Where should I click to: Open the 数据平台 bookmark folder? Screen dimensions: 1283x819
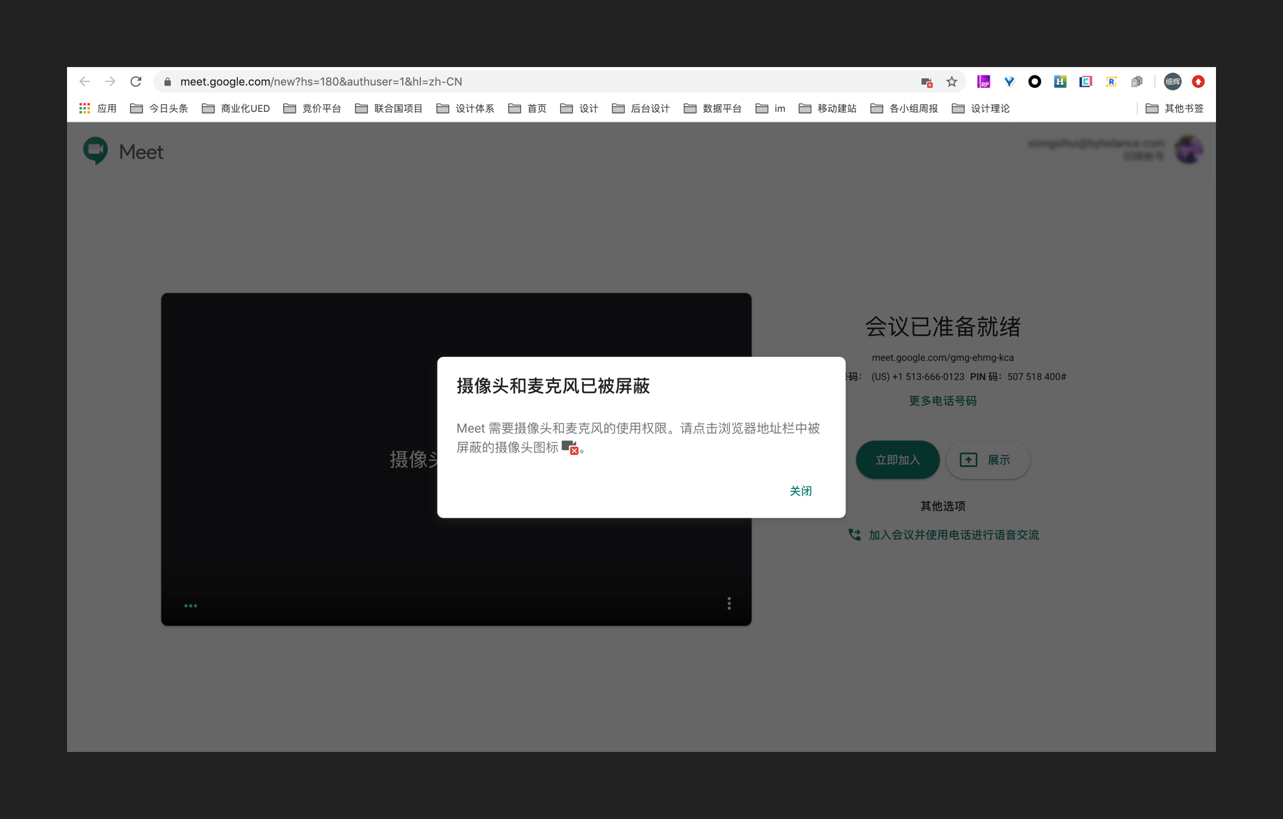(x=713, y=108)
